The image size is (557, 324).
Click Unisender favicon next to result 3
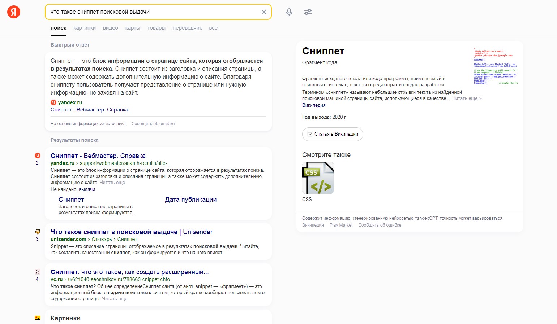pos(38,232)
